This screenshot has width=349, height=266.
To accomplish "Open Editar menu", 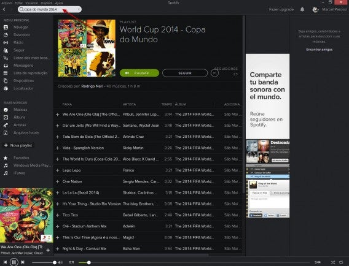I will tap(19, 3).
